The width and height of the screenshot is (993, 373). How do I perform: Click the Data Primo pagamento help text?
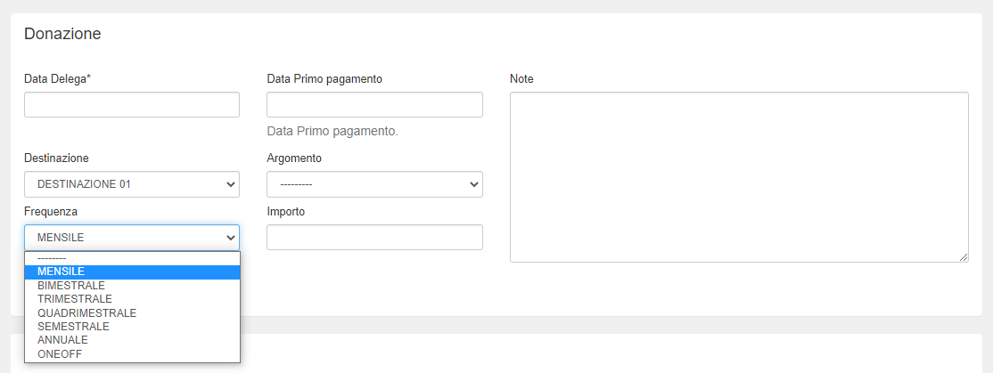point(332,131)
